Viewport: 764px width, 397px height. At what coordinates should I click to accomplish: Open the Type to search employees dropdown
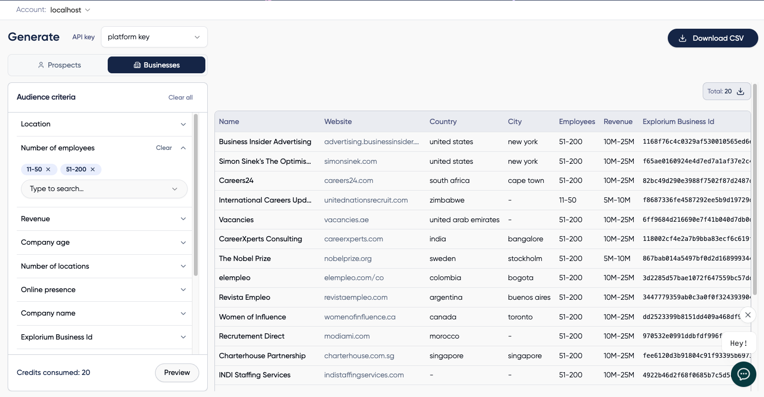click(104, 189)
